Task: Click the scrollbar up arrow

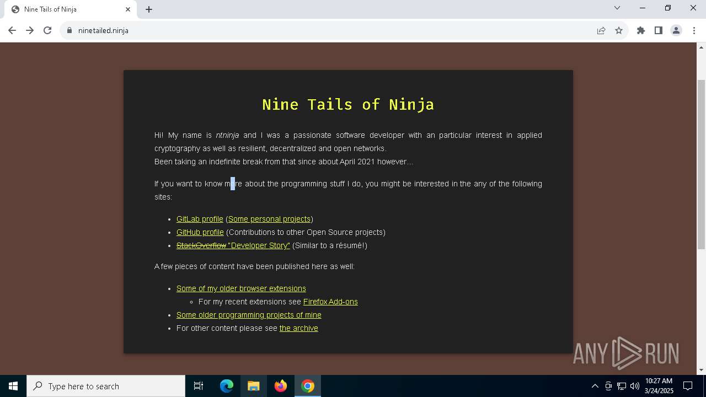Action: [701, 47]
